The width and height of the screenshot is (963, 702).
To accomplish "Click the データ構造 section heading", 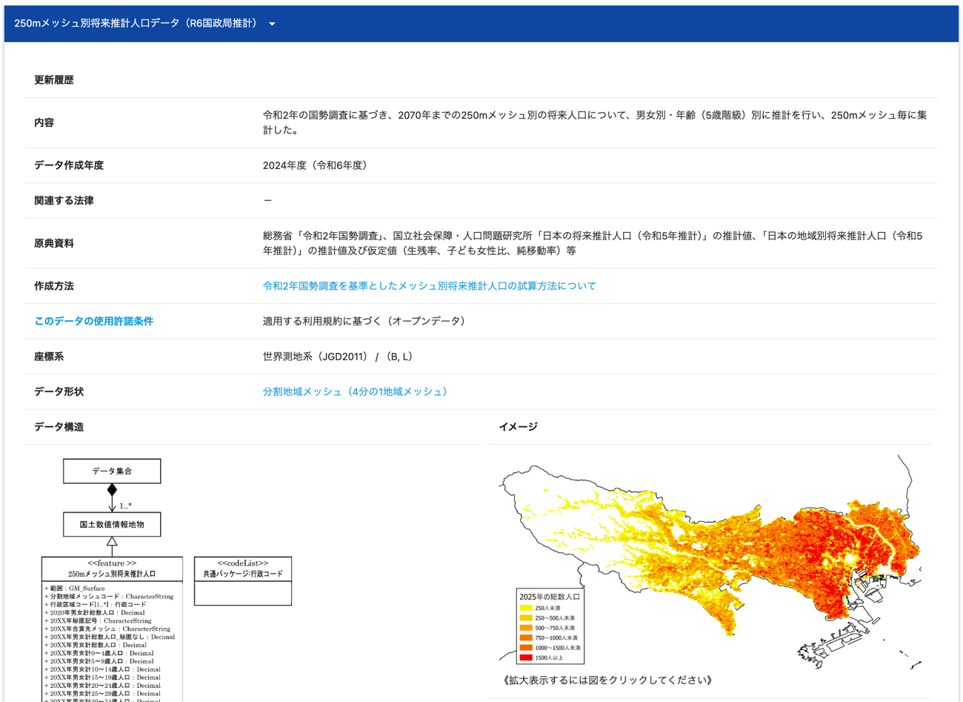I will [59, 427].
